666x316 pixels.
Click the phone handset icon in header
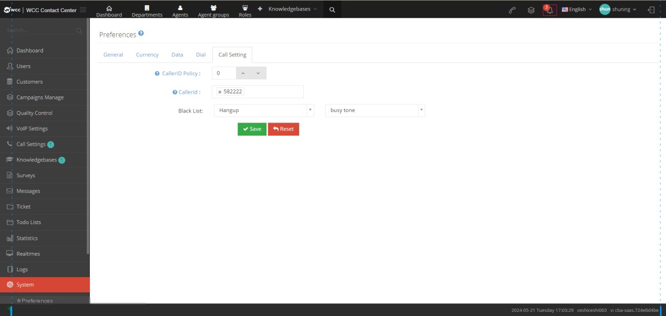pos(513,9)
